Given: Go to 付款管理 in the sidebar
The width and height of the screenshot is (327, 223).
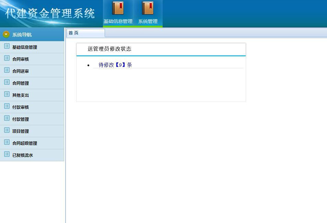Looking at the screenshot, I should [20, 119].
